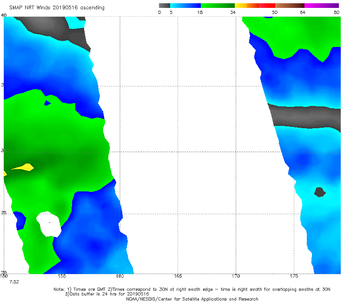This screenshot has width=344, height=302.
Task: Click the longitude label '175'
Action: tap(294, 276)
